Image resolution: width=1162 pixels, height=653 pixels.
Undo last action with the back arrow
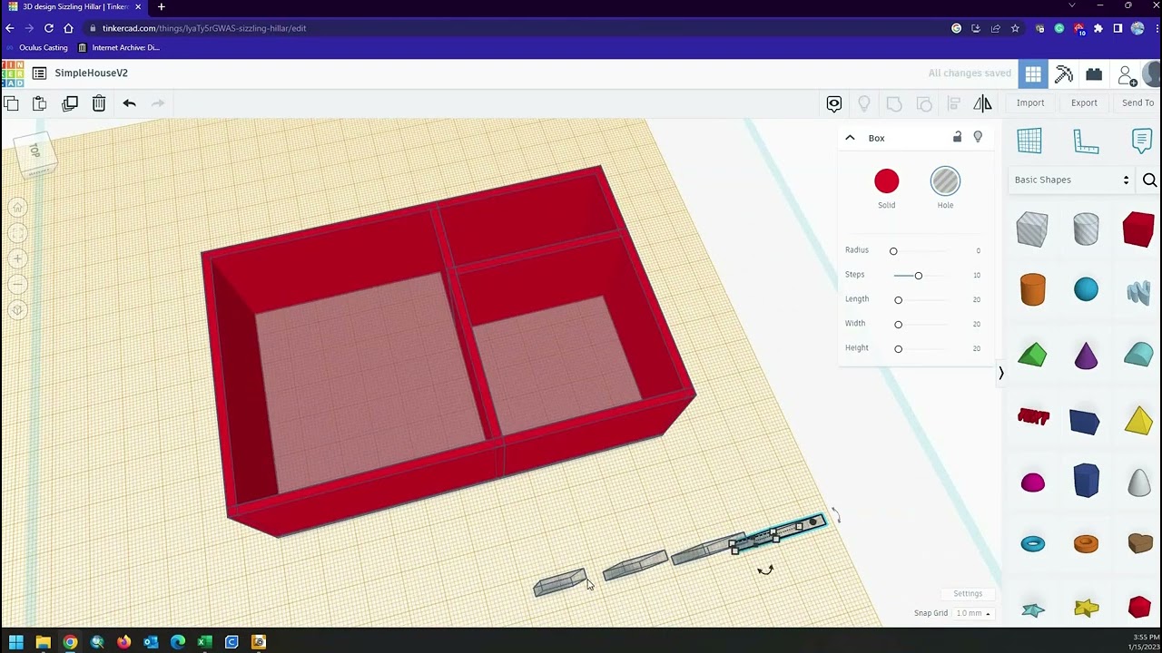coord(129,103)
